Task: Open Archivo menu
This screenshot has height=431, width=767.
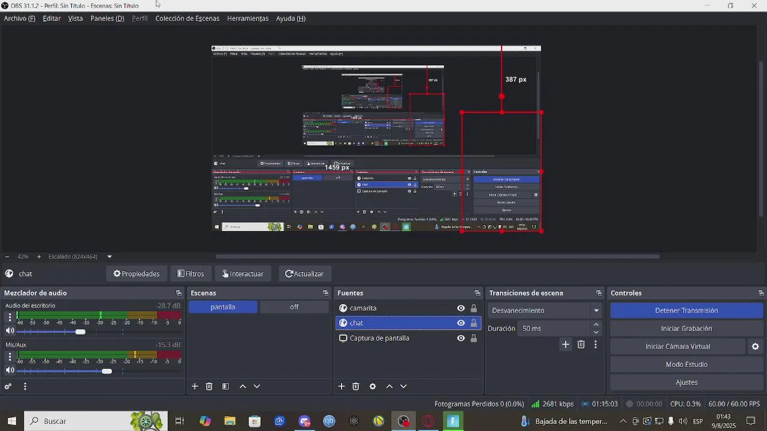Action: pos(20,19)
